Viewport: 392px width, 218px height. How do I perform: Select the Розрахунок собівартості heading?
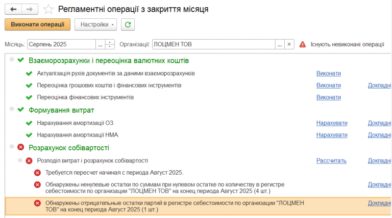pos(69,148)
